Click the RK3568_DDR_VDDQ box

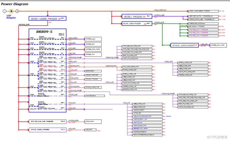click(93, 49)
